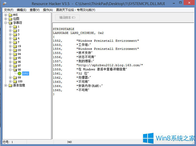Expand string folder 3 node
Viewport: 196px width, 146px height.
point(10,34)
